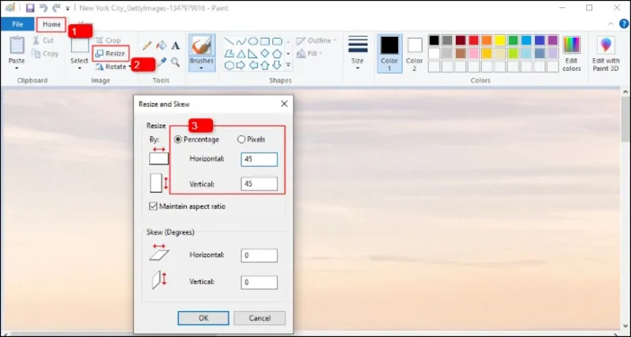Select the Magnifier tool
The height and width of the screenshot is (337, 631).
175,61
